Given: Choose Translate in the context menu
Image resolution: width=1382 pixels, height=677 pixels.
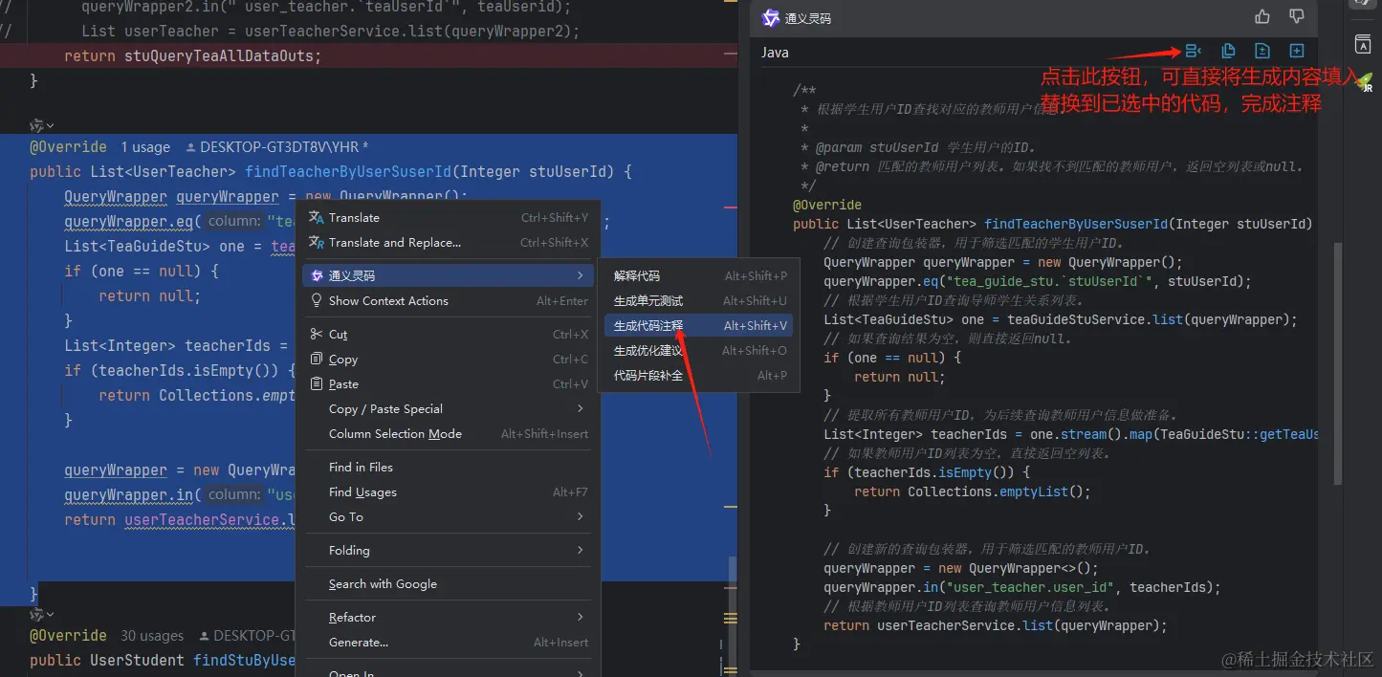Looking at the screenshot, I should coord(448,217).
